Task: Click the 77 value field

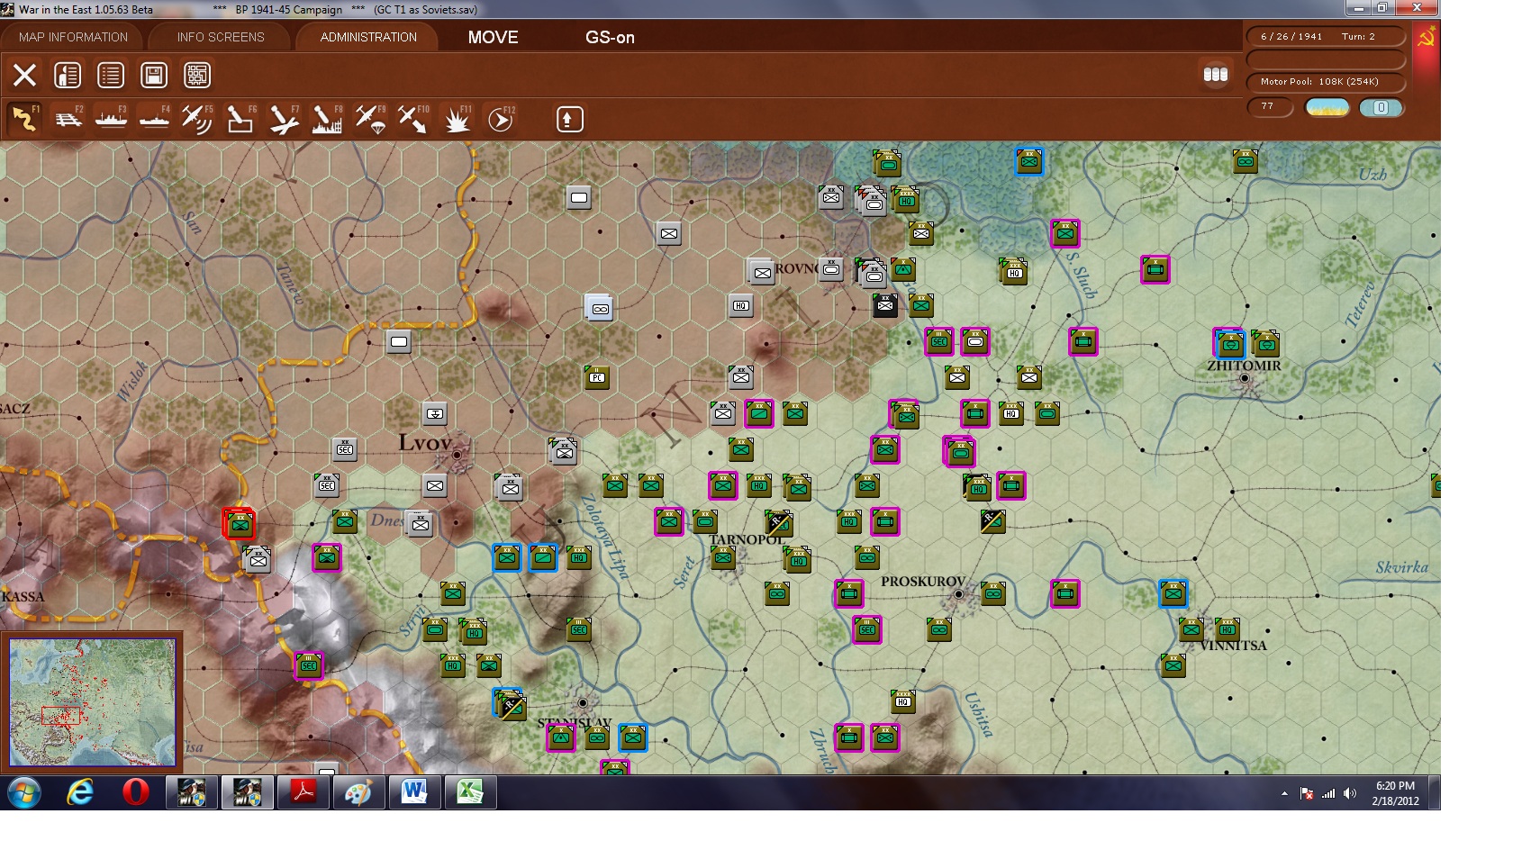Action: coord(1269,107)
